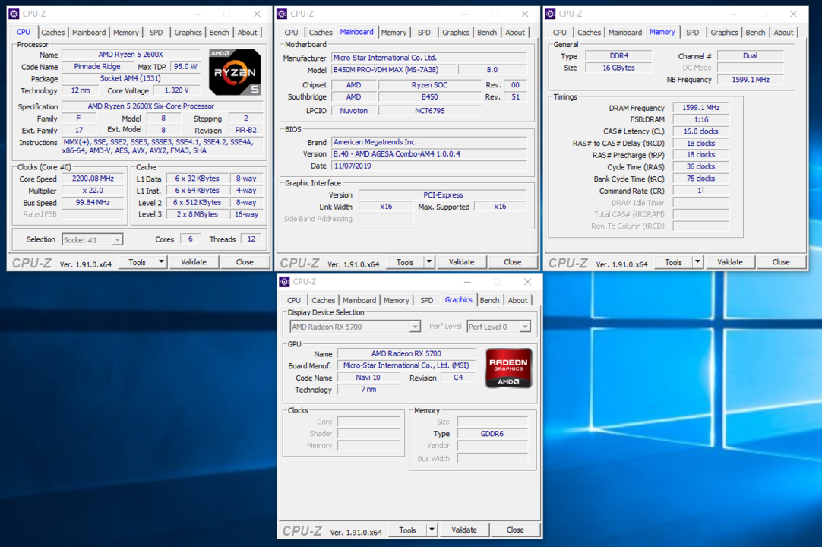Click the Tools button in the CPU window
The width and height of the screenshot is (822, 547).
(138, 262)
